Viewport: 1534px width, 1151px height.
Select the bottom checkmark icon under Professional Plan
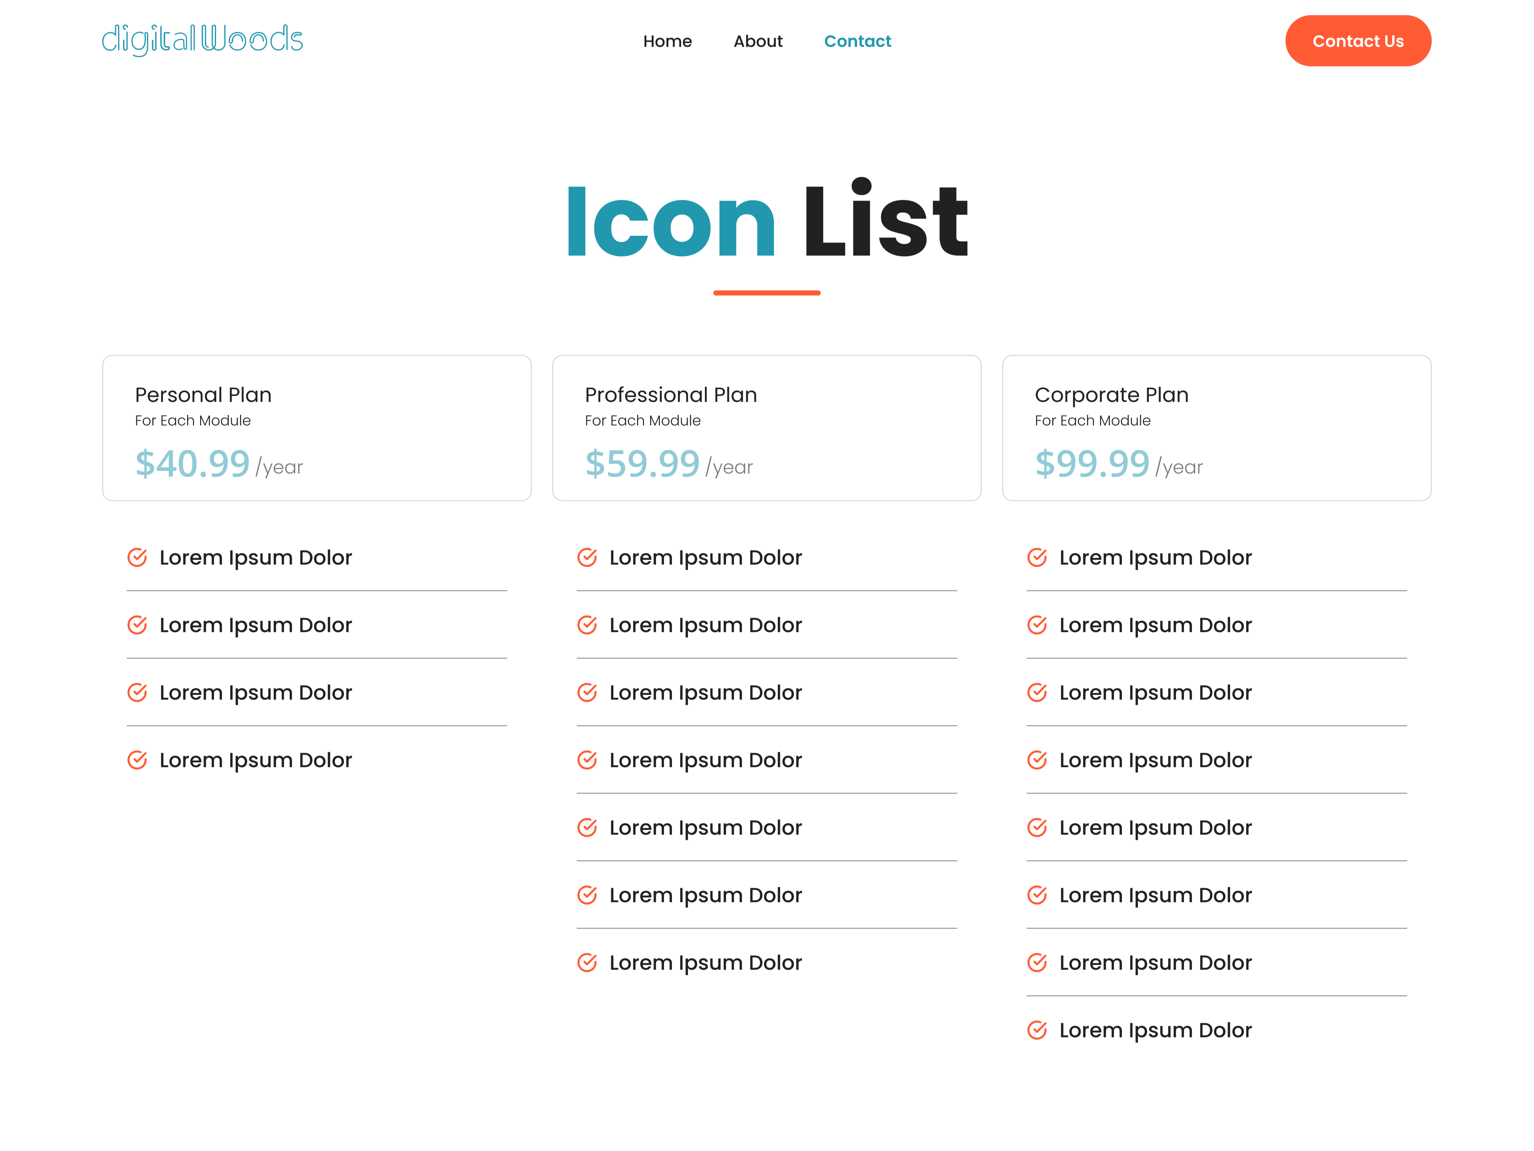587,962
